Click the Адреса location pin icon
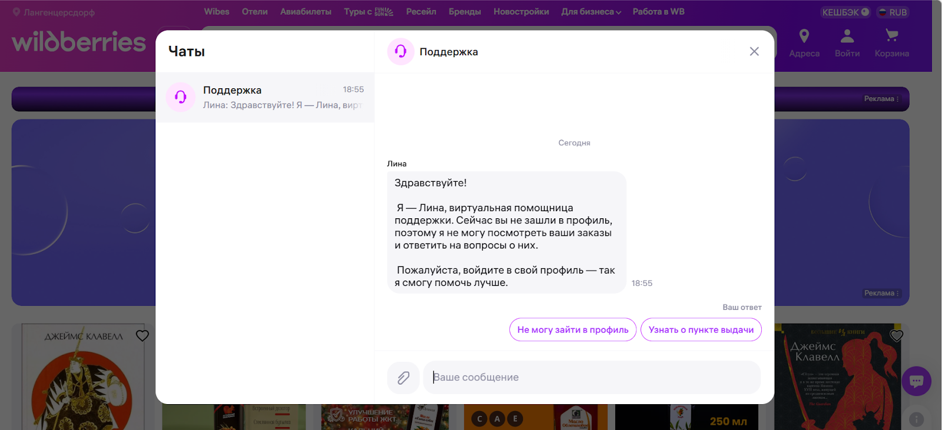Screen dimensions: 942x430 pyautogui.click(x=804, y=36)
